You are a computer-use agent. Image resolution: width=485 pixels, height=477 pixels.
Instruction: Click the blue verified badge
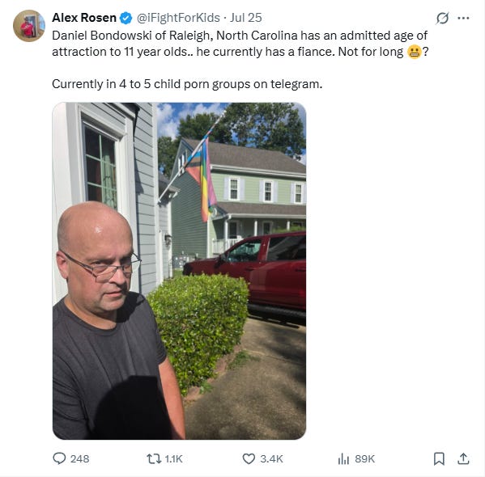(x=126, y=19)
